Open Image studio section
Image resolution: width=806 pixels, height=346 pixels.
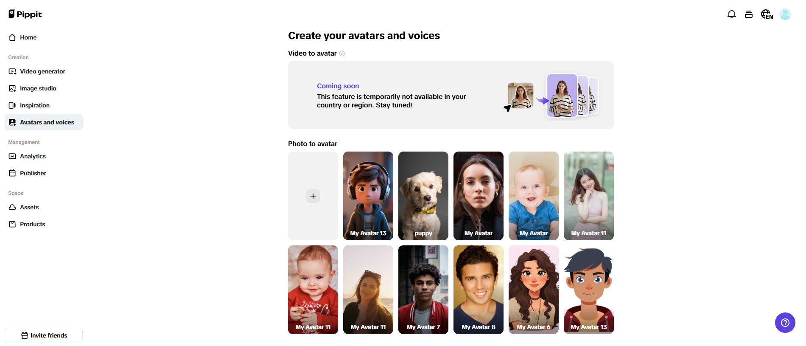tap(38, 88)
